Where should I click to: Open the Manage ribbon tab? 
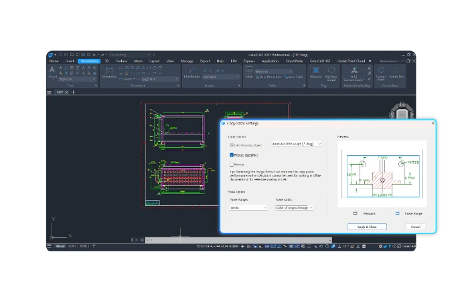click(187, 61)
